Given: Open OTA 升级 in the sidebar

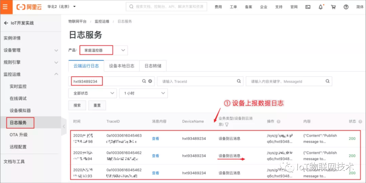Looking at the screenshot, I should 18,135.
